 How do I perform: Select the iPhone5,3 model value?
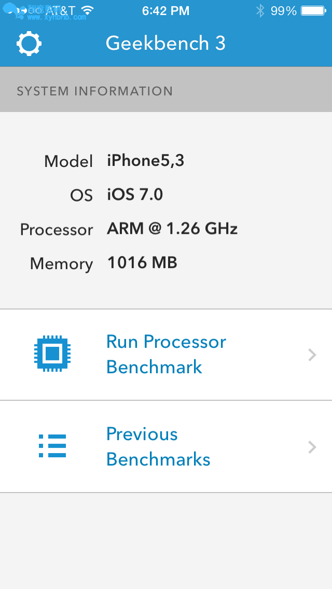click(x=145, y=161)
